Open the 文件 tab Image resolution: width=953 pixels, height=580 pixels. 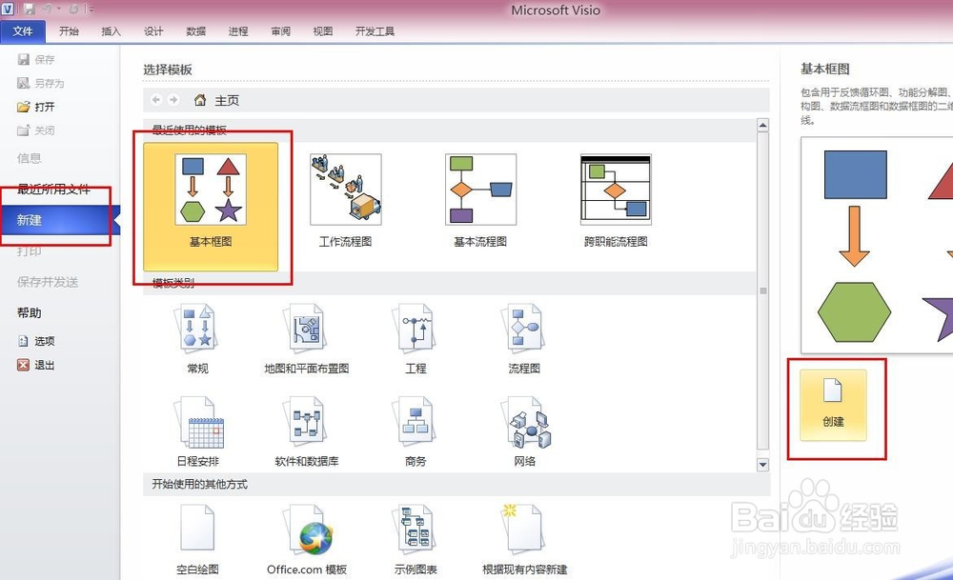23,31
